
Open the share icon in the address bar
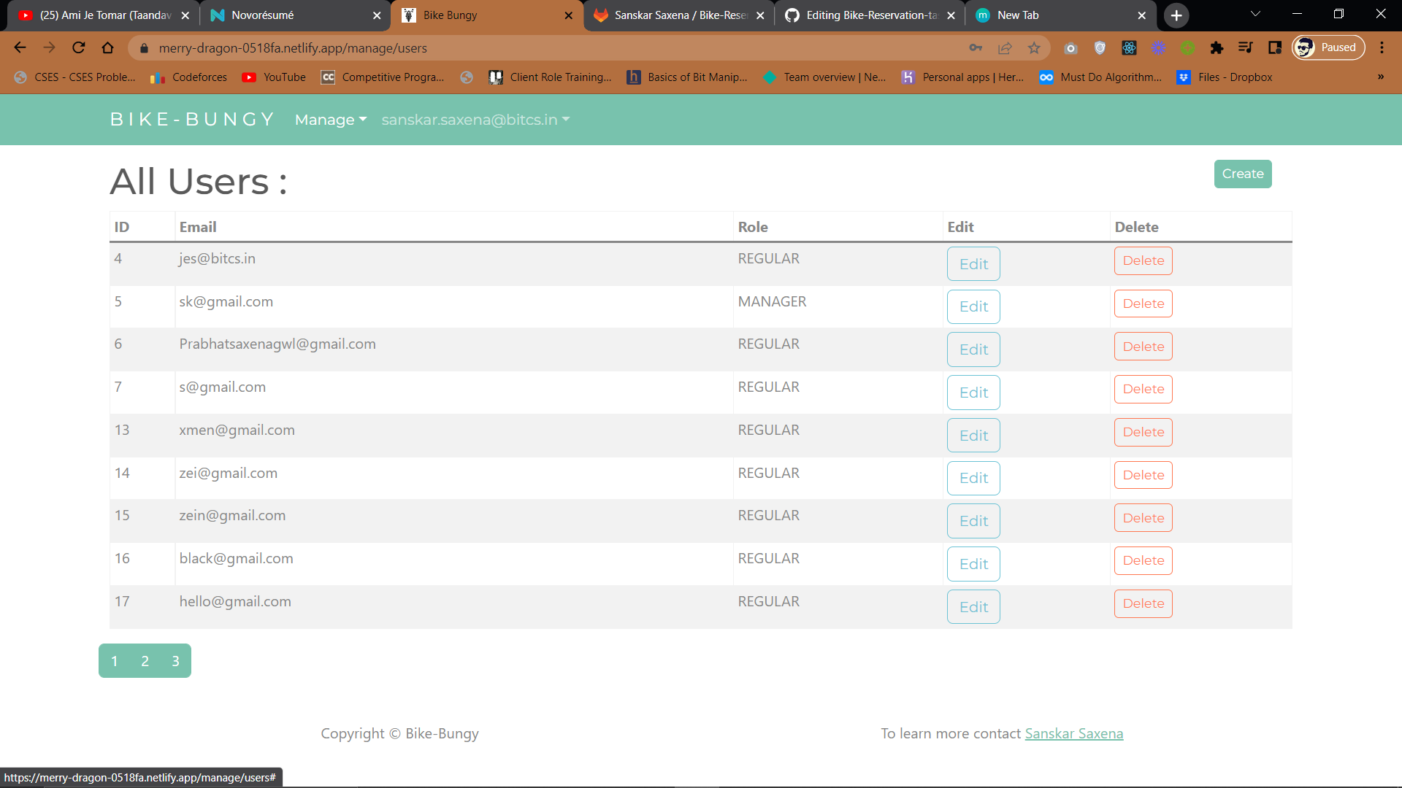click(x=1005, y=47)
